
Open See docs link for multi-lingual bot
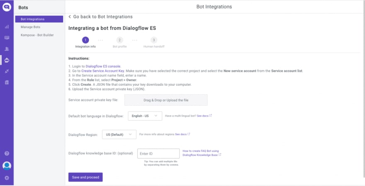click(x=202, y=116)
